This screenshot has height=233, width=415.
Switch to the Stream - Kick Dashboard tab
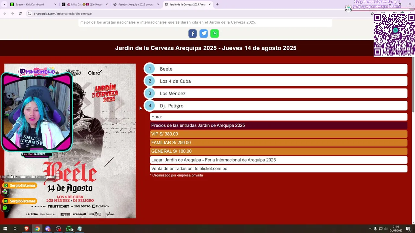tap(33, 5)
